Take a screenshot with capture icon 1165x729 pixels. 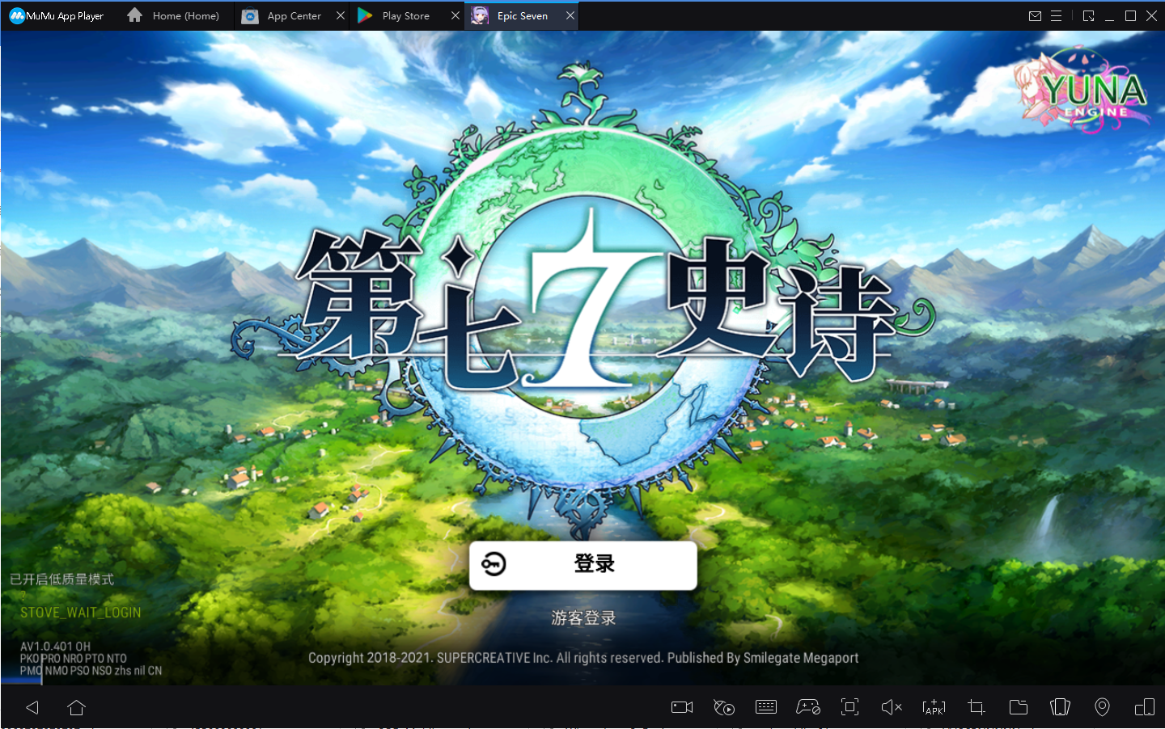(849, 707)
